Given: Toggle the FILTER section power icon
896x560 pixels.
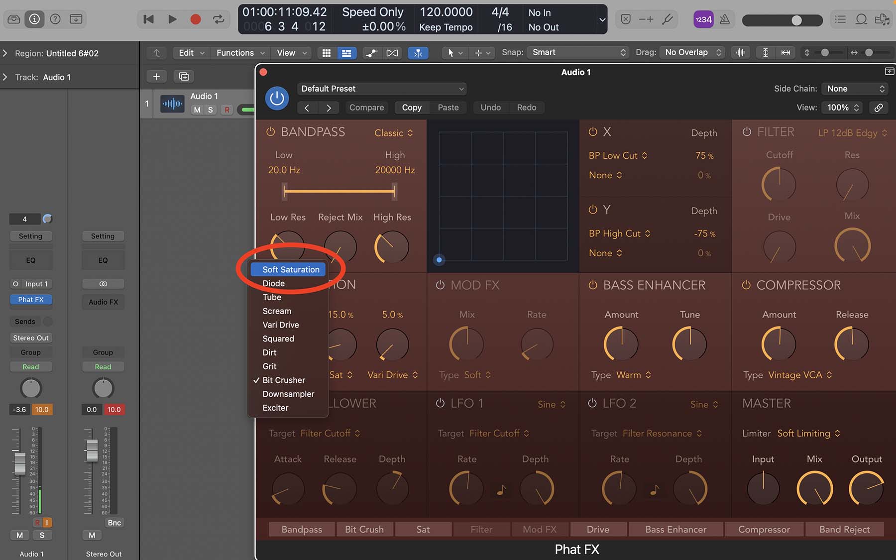Looking at the screenshot, I should coord(747,132).
